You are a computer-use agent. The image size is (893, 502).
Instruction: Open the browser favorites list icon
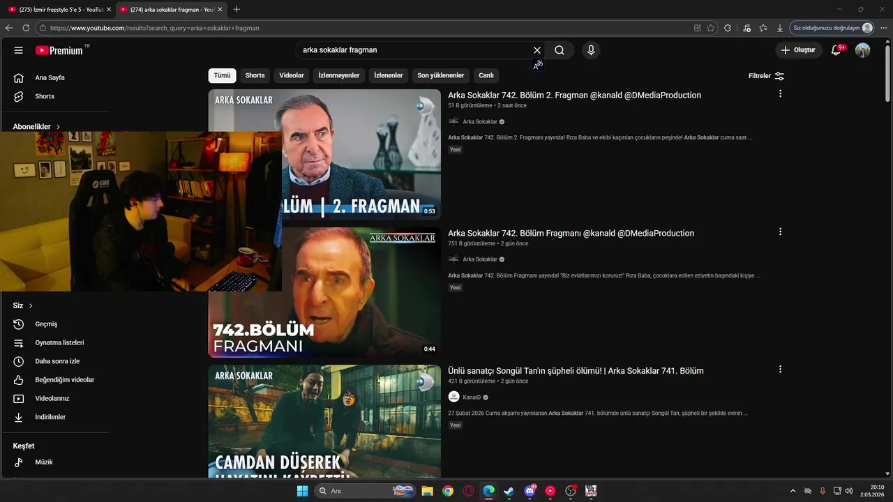763,28
